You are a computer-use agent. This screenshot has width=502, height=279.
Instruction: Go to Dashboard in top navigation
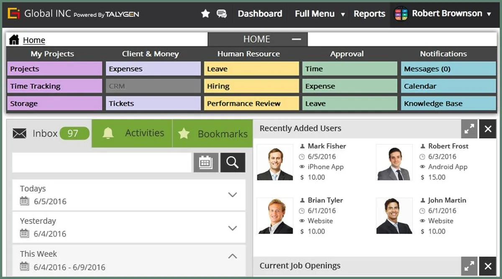260,14
